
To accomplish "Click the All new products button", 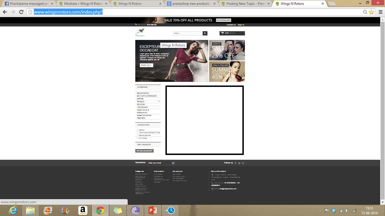I will (144, 151).
